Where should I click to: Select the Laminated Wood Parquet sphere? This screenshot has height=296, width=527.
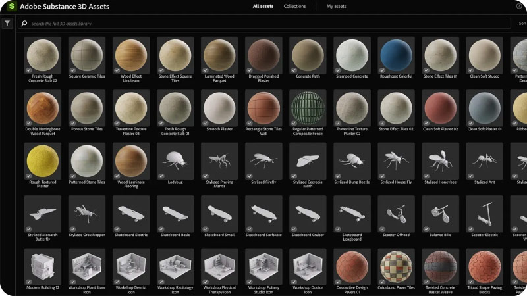pyautogui.click(x=219, y=55)
